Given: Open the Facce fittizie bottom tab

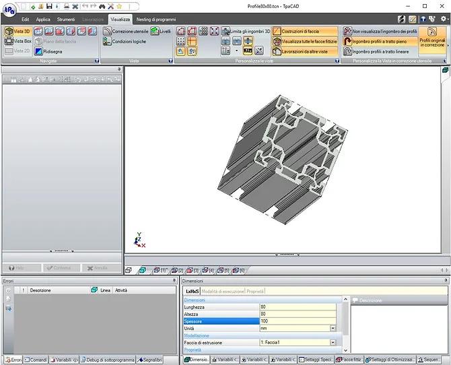Looking at the screenshot, I should [x=348, y=360].
